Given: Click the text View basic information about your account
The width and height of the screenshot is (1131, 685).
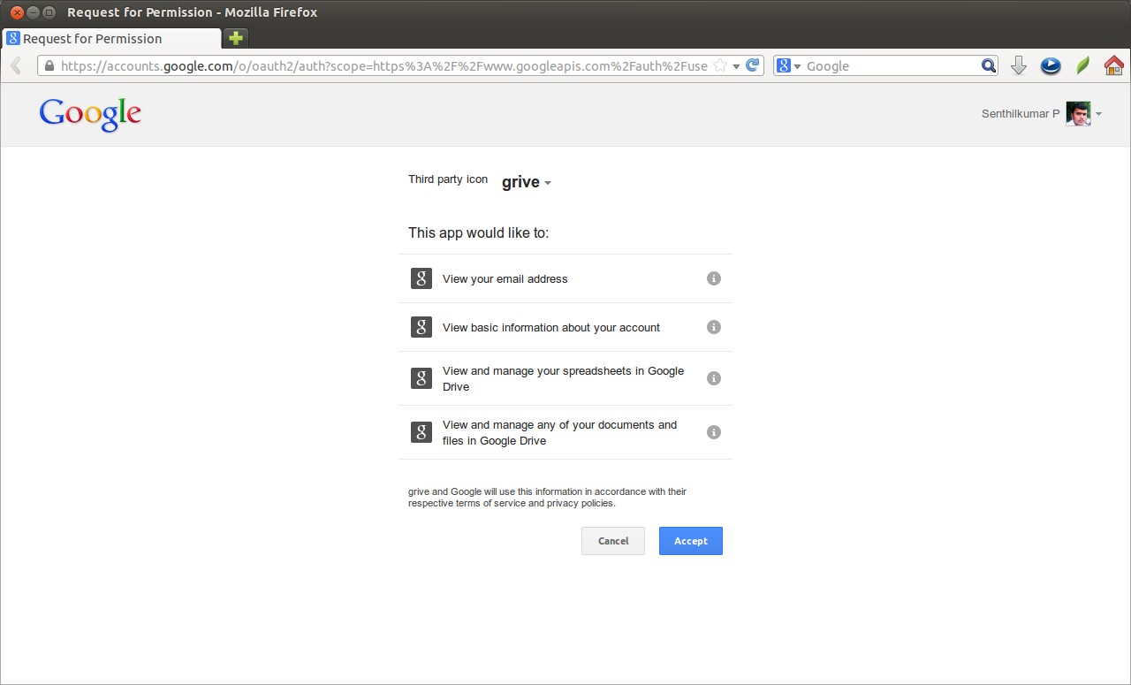Looking at the screenshot, I should 551,327.
